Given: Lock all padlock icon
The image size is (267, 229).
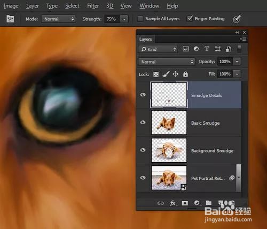Looking at the screenshot, I should [185, 74].
